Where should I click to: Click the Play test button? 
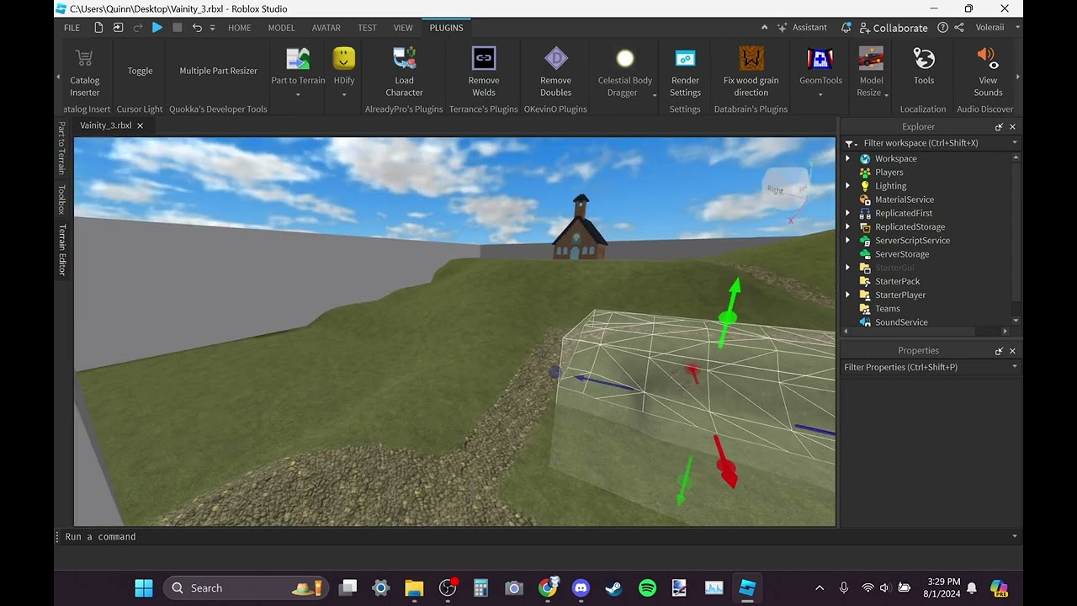point(157,28)
